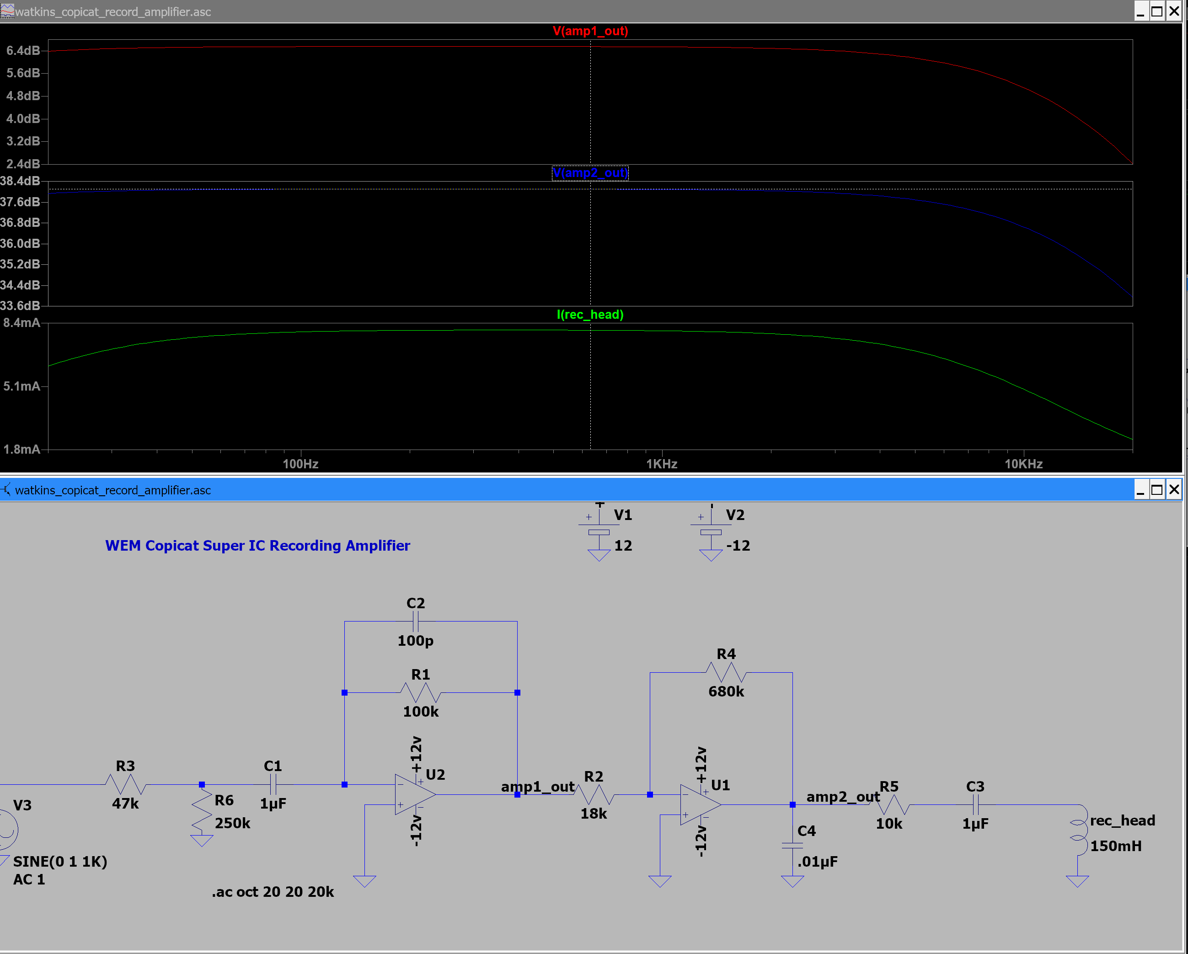Screen dimensions: 1188x954
Task: Select the U2 op-amp symbol
Action: [415, 794]
